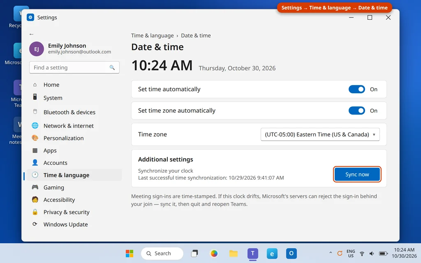The image size is (421, 263).
Task: Open Microsoft Edge from the taskbar
Action: pyautogui.click(x=272, y=253)
